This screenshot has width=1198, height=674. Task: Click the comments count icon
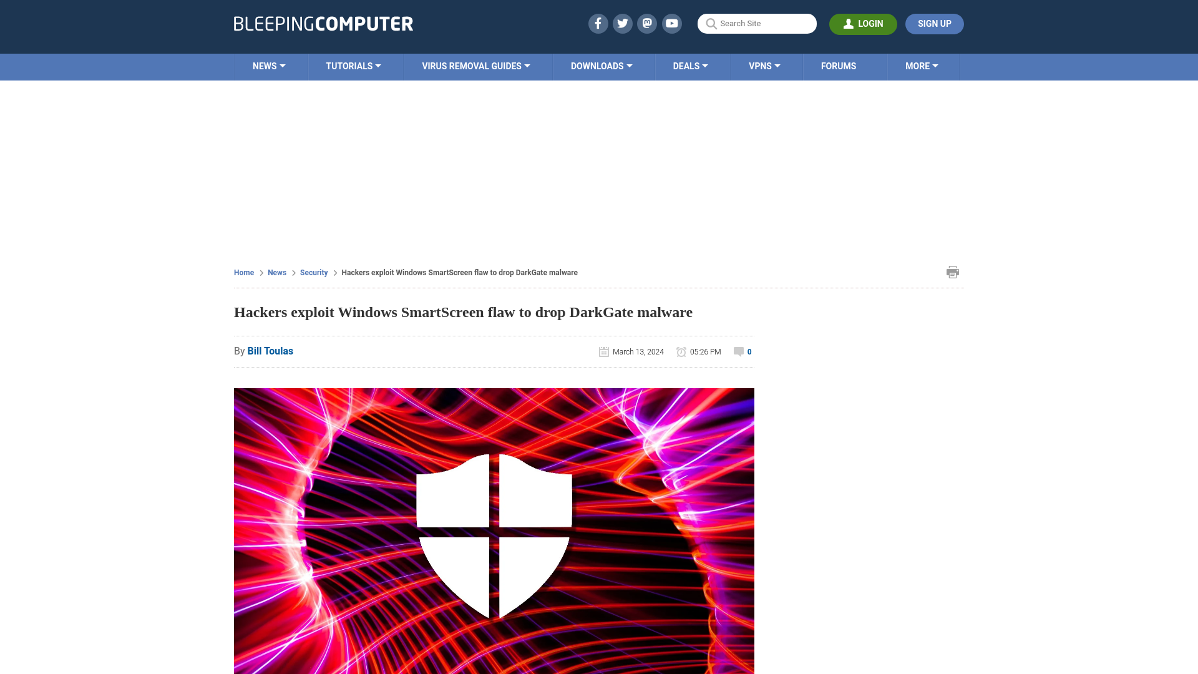coord(738,351)
